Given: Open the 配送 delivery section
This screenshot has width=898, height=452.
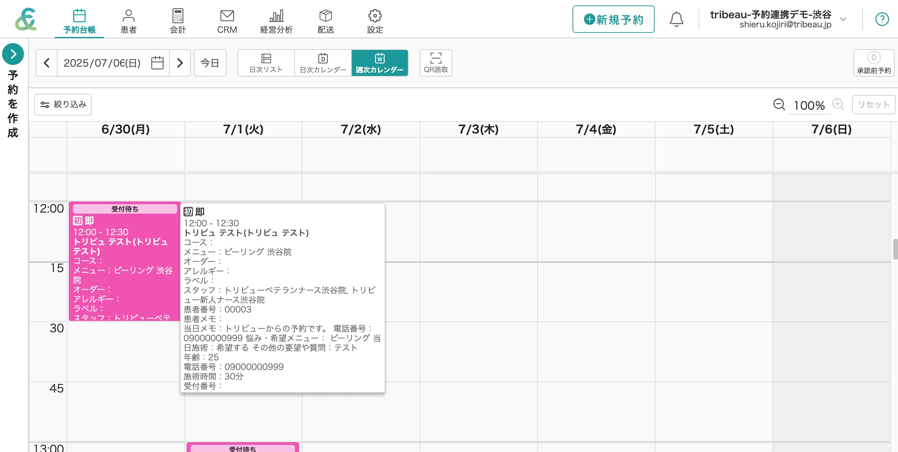Looking at the screenshot, I should [x=325, y=21].
